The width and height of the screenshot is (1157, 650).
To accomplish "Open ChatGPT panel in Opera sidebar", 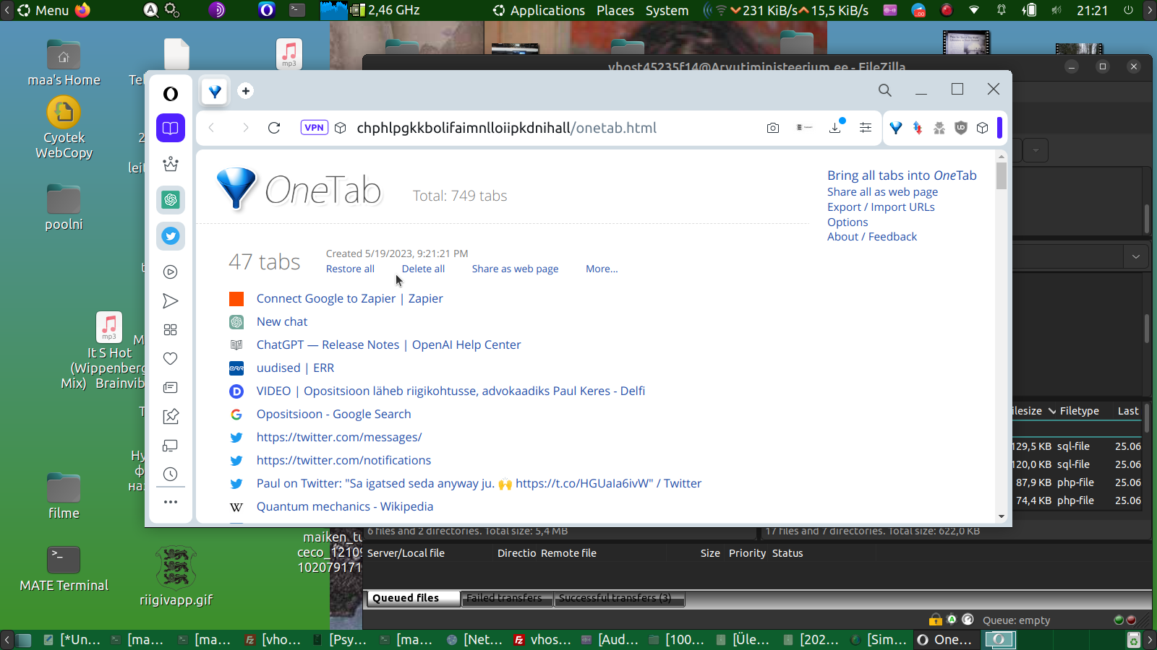I will [171, 200].
